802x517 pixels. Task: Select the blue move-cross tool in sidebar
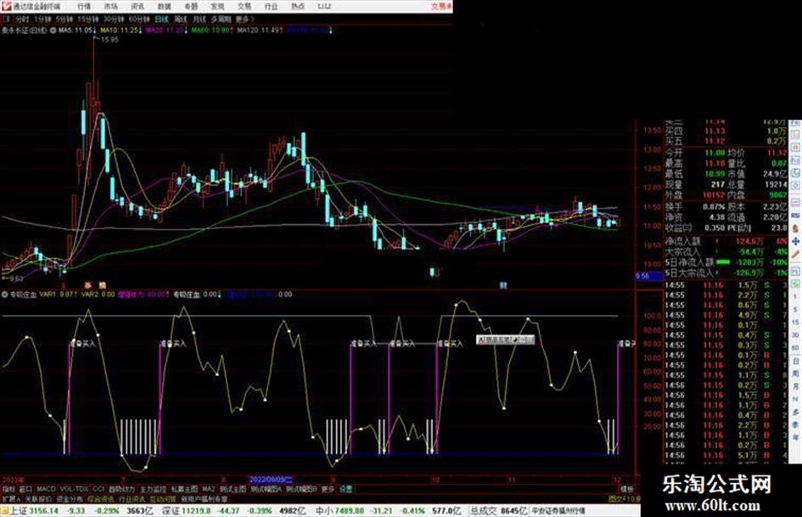[795, 241]
